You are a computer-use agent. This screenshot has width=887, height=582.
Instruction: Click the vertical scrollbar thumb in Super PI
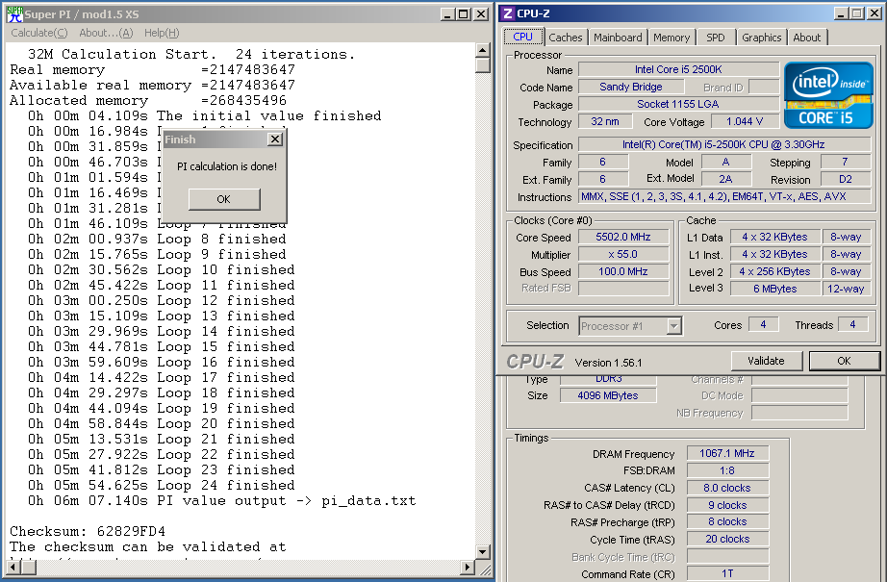(483, 65)
